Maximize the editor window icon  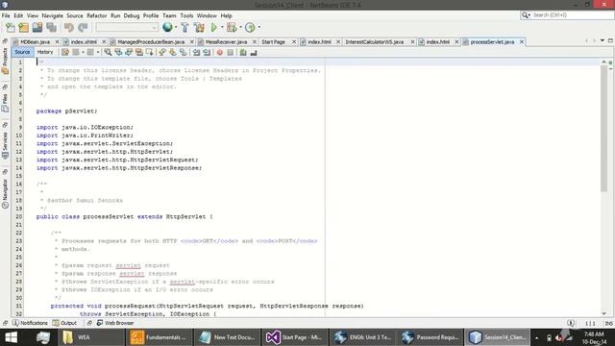pyautogui.click(x=610, y=40)
